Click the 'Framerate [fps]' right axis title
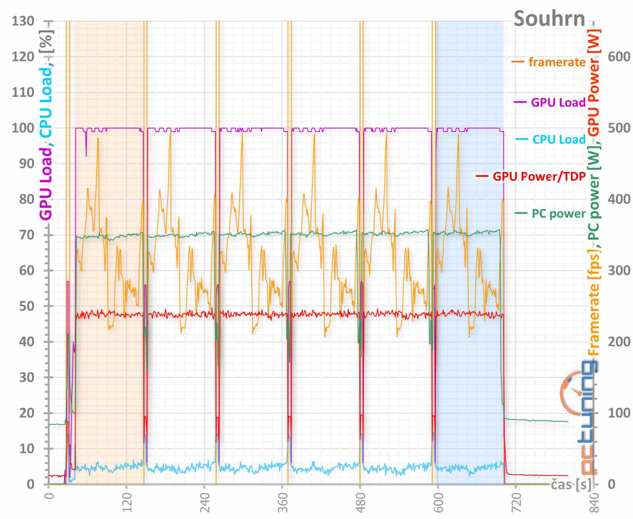Viewport: 633px width, 519px height. pyautogui.click(x=594, y=302)
